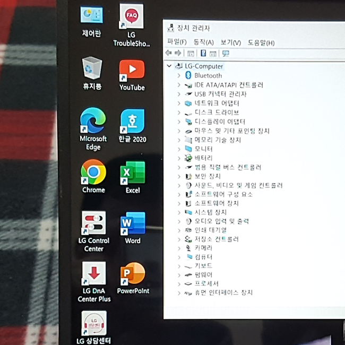Select the Bluetooth icon in device tree

click(188, 75)
